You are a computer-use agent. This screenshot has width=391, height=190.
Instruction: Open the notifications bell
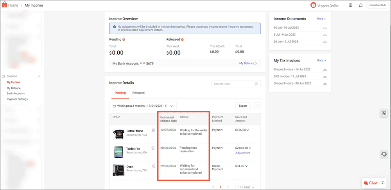[x=361, y=5]
